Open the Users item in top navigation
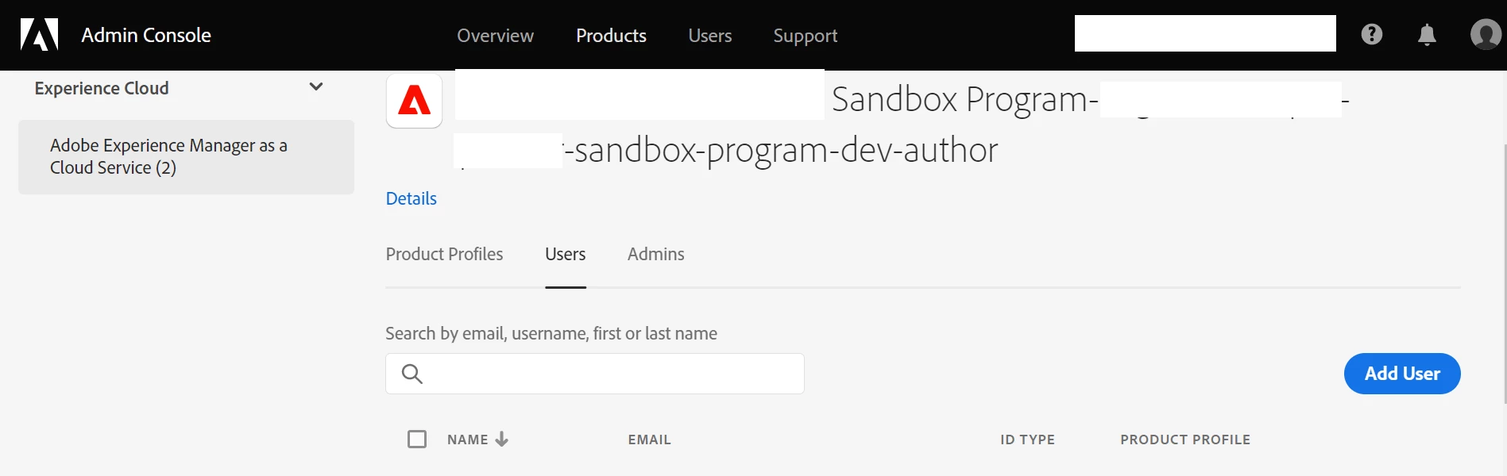The width and height of the screenshot is (1507, 476). [709, 36]
